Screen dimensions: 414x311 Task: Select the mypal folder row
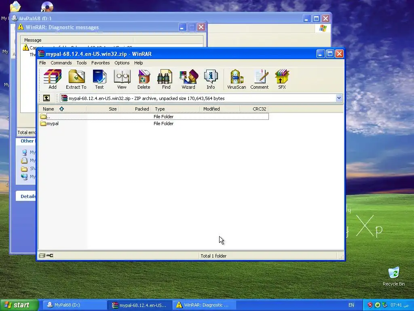pyautogui.click(x=154, y=124)
